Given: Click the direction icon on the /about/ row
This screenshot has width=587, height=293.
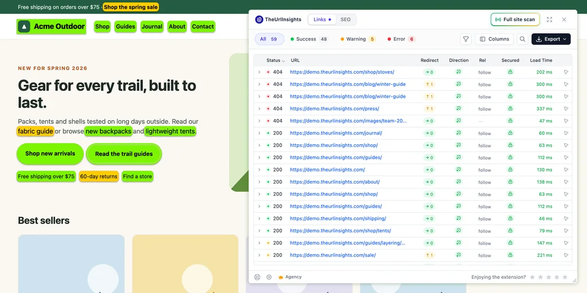Looking at the screenshot, I should pos(458,181).
